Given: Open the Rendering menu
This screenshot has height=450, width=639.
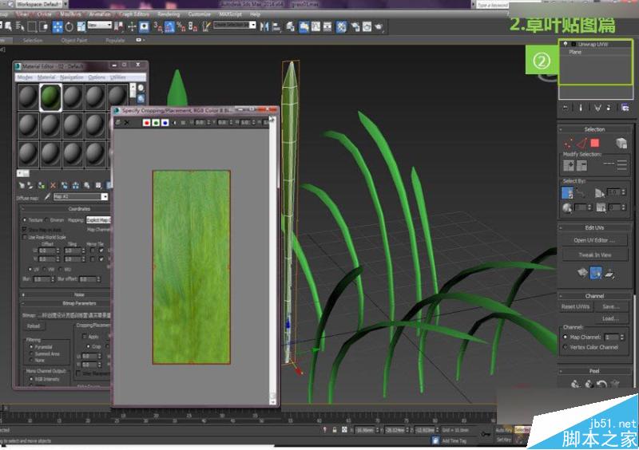Looking at the screenshot, I should [x=169, y=14].
